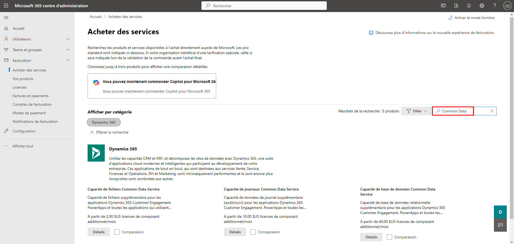Image resolution: width=514 pixels, height=244 pixels.
Task: Click the X icon to clear search
Action: pos(92,132)
